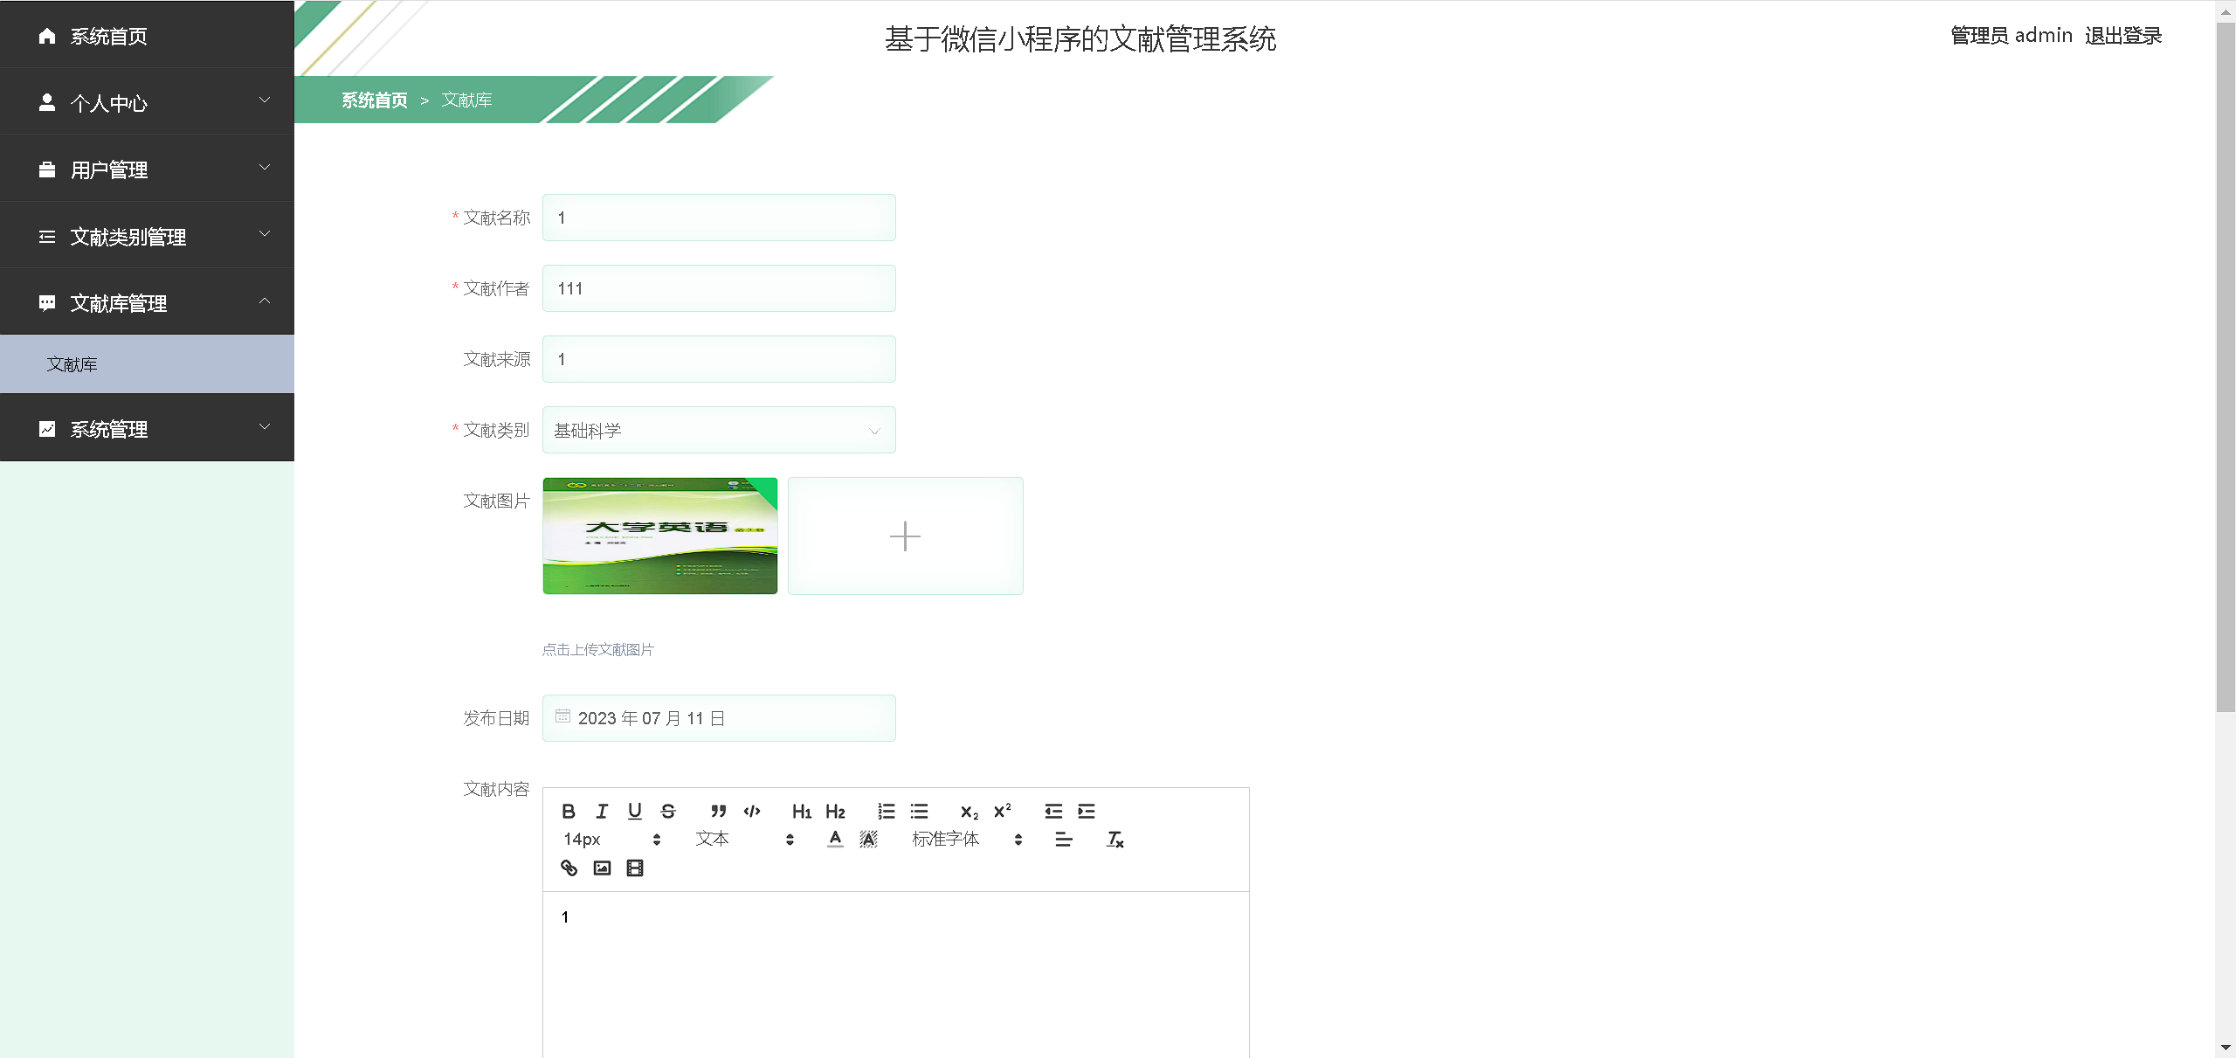Image resolution: width=2236 pixels, height=1058 pixels.
Task: Open 文献类别 基础科学 dropdown
Action: (719, 430)
